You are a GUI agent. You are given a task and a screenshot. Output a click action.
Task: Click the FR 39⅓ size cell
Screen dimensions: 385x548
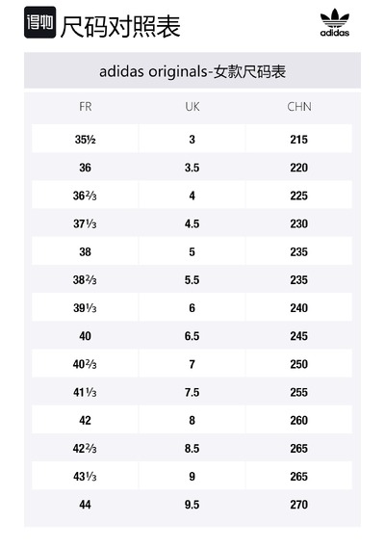point(86,308)
